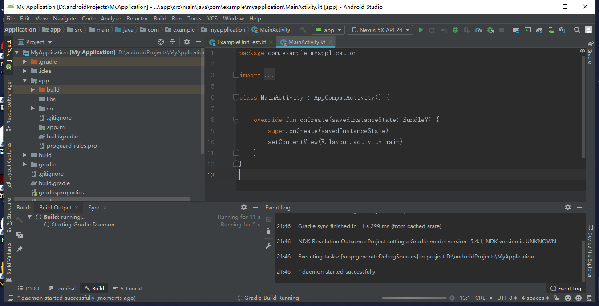Expand the .gradle folder
Screen dimensions: 599x306
click(x=25, y=62)
